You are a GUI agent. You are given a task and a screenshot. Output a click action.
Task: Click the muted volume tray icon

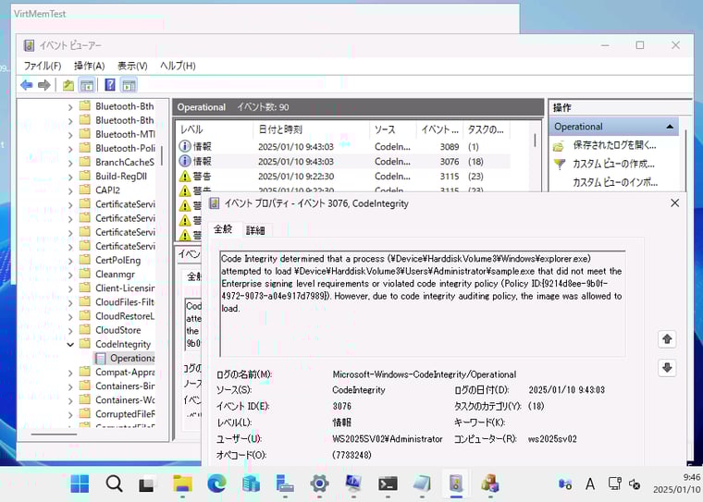[634, 484]
